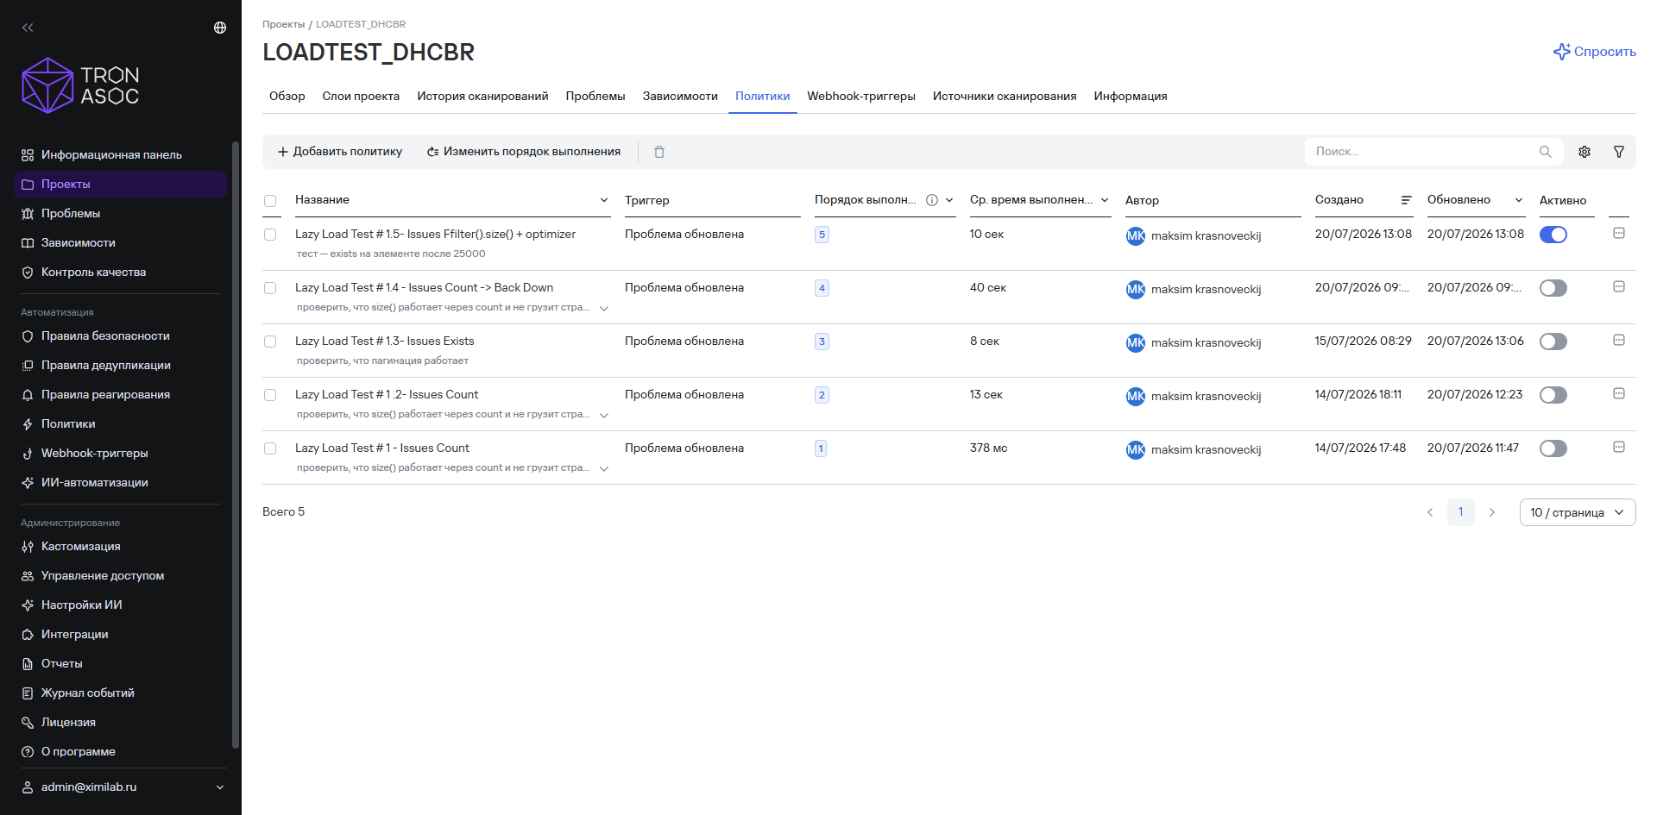Switch to История сканирований tab

pyautogui.click(x=483, y=96)
